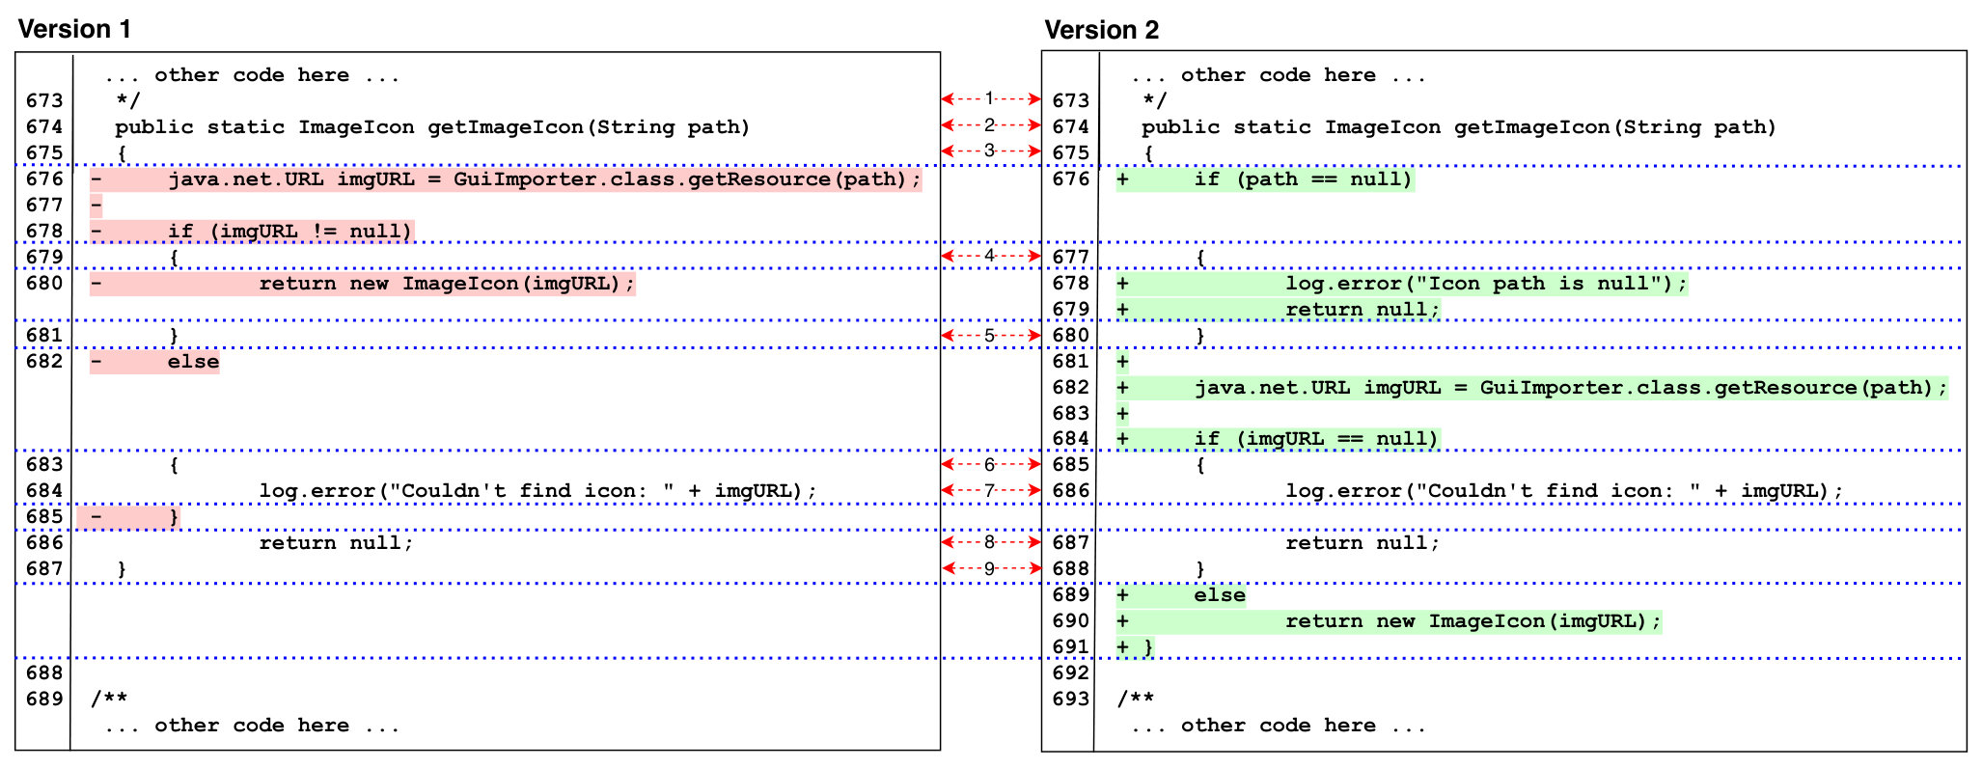
Task: Select the Version 1 heading
Action: point(74,29)
